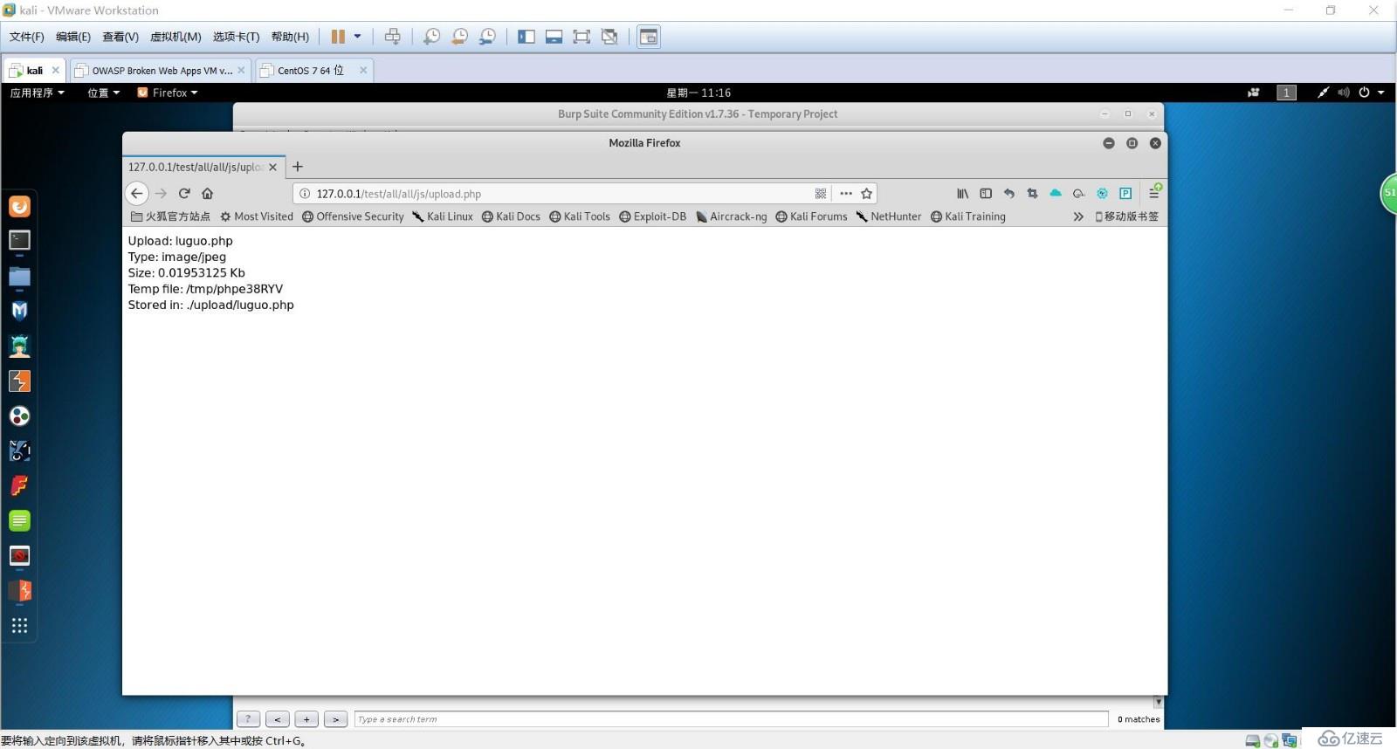Click Burp Suite search term field
This screenshot has height=749, width=1397.
[732, 719]
